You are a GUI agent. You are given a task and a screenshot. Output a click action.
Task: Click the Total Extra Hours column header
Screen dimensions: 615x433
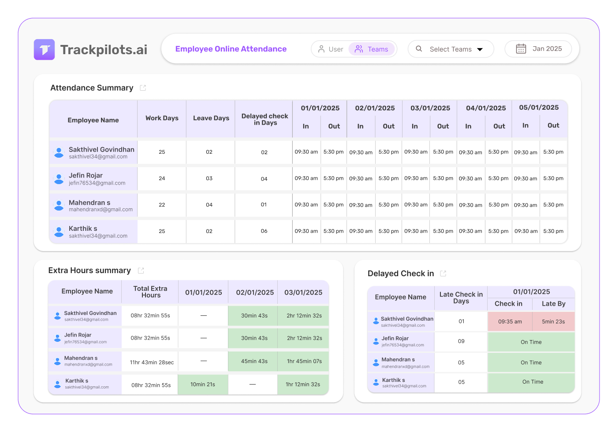pos(150,292)
